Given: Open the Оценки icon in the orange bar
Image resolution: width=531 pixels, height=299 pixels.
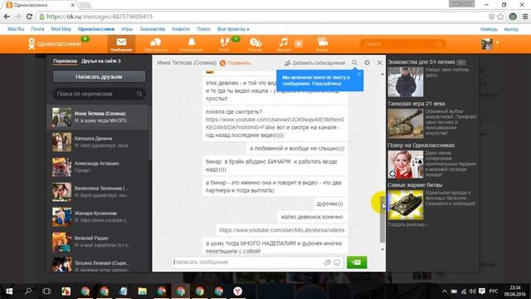Looking at the screenshot, I should (x=255, y=44).
